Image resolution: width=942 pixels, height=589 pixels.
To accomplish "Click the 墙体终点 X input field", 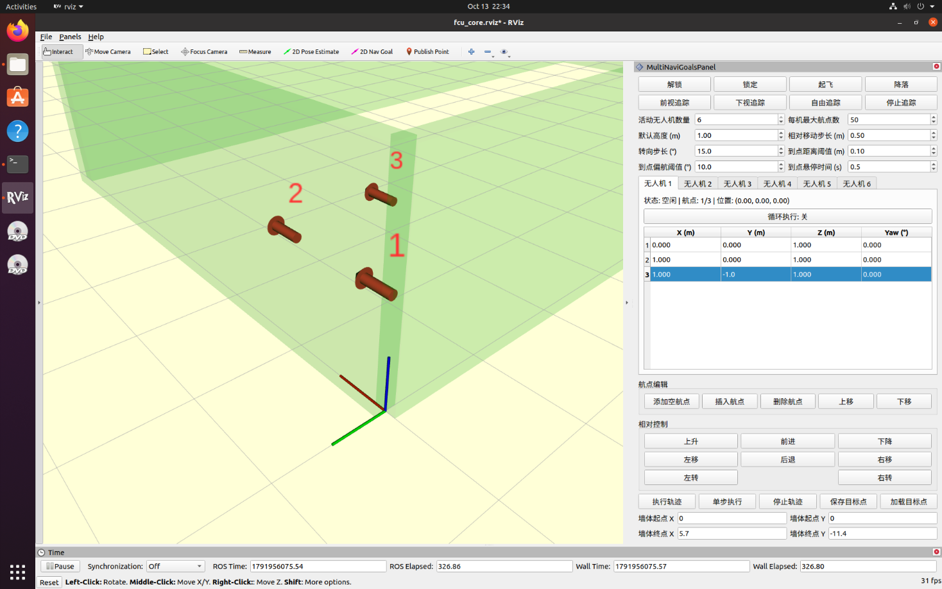I will coord(732,534).
